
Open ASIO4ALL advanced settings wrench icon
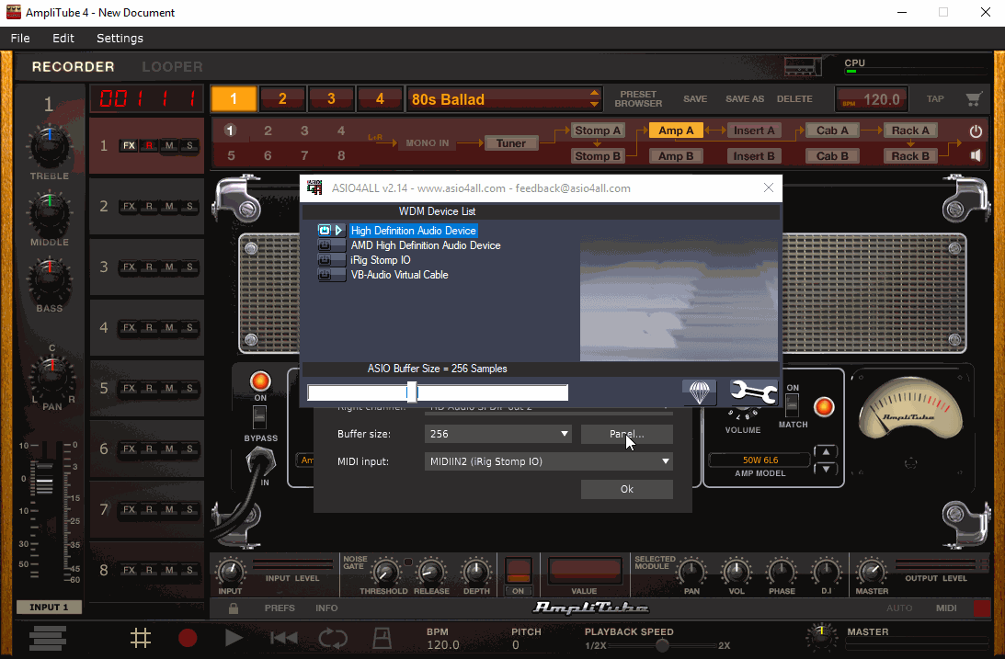click(753, 392)
